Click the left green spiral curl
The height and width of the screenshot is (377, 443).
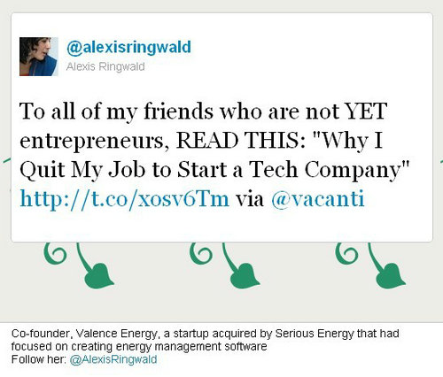pos(55,253)
